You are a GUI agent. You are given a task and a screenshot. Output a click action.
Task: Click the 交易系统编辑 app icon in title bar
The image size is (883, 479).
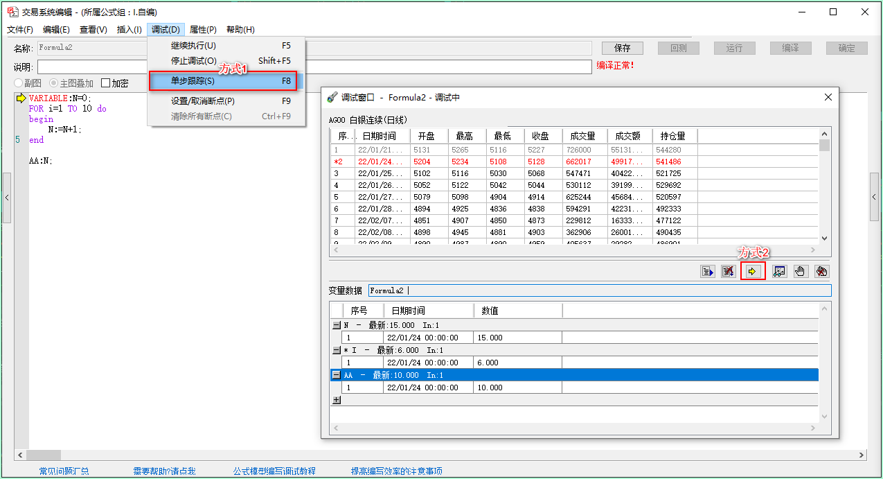click(12, 12)
